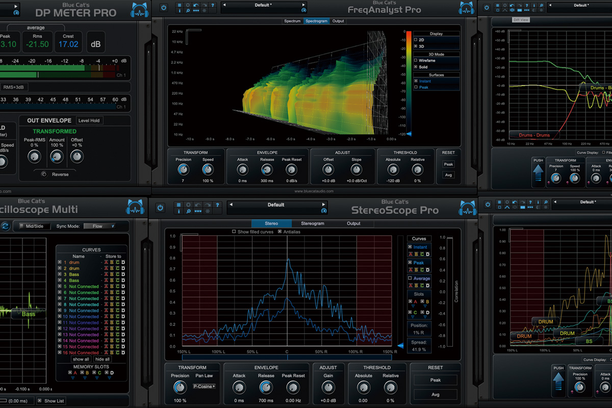The width and height of the screenshot is (612, 408).
Task: Open StereoScope Pro preset Default dropdown
Action: pyautogui.click(x=276, y=205)
